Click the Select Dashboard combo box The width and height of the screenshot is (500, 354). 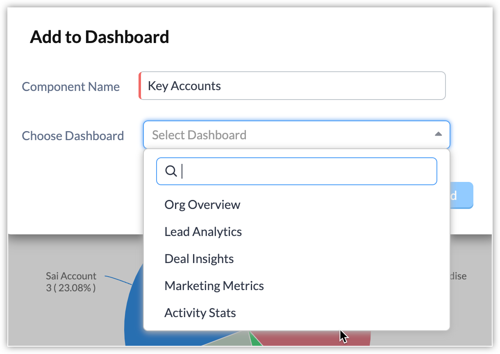point(287,135)
